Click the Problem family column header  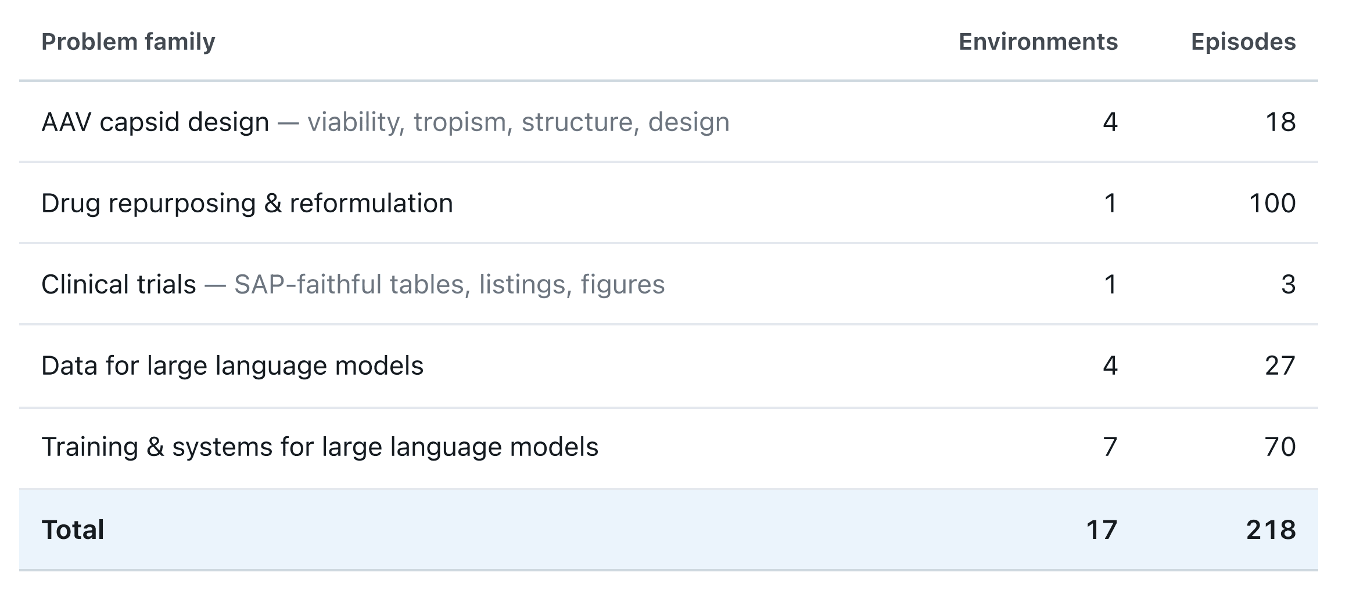pos(128,42)
